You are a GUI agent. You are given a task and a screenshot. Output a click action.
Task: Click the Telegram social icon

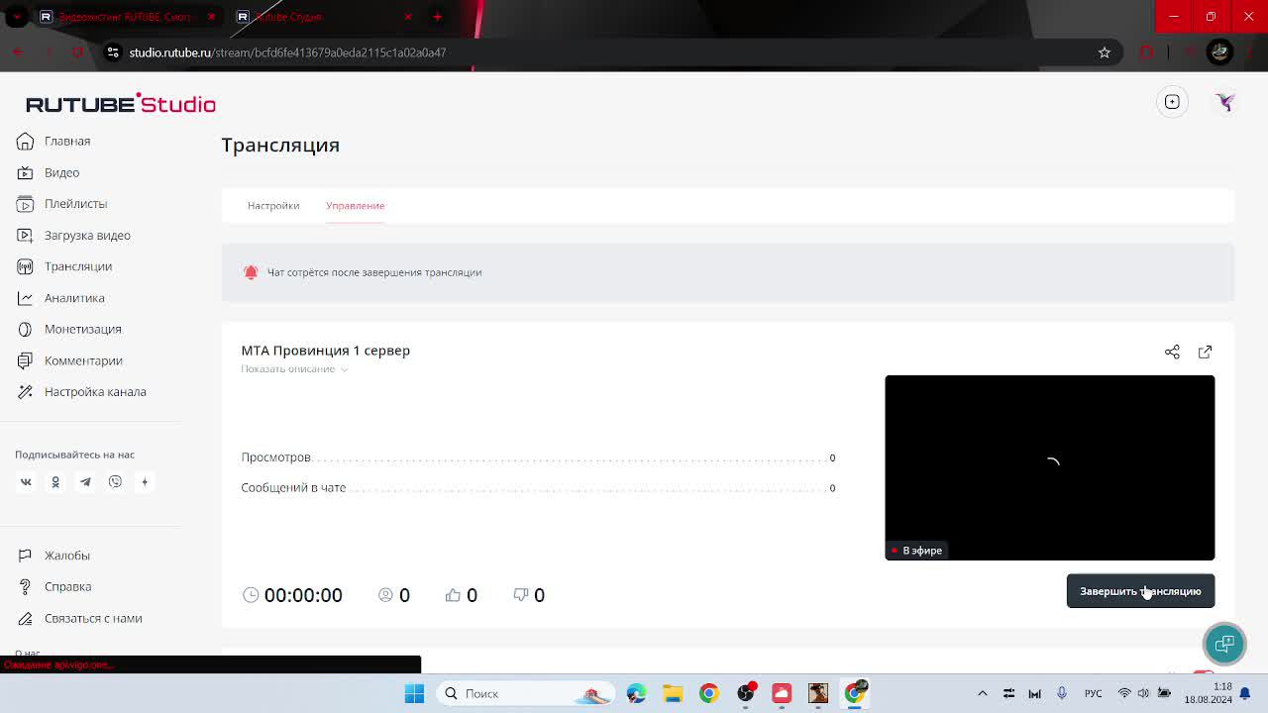click(85, 482)
